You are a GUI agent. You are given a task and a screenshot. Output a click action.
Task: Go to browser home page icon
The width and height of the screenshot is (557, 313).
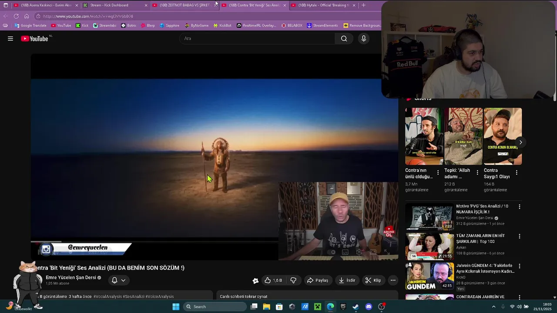[x=27, y=16]
